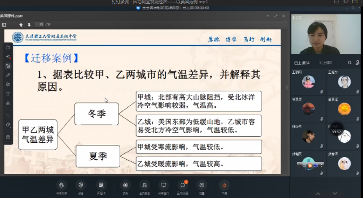This screenshot has width=363, height=198.
Task: Collapse participant panel with down chevron
Action: tap(335, 193)
